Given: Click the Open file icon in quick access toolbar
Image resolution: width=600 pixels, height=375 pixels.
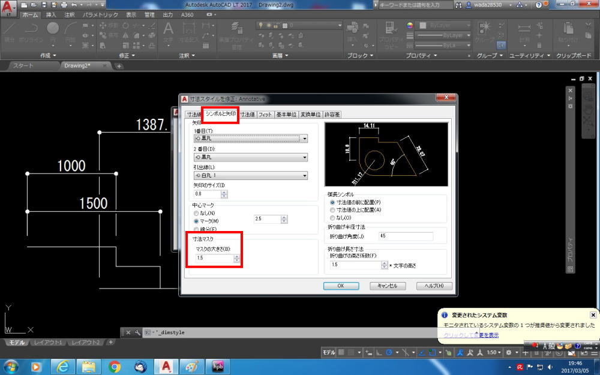Looking at the screenshot, I should (34, 5).
